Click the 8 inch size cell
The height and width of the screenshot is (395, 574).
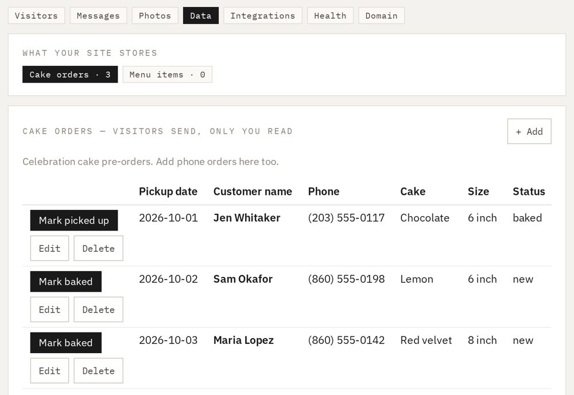[482, 340]
